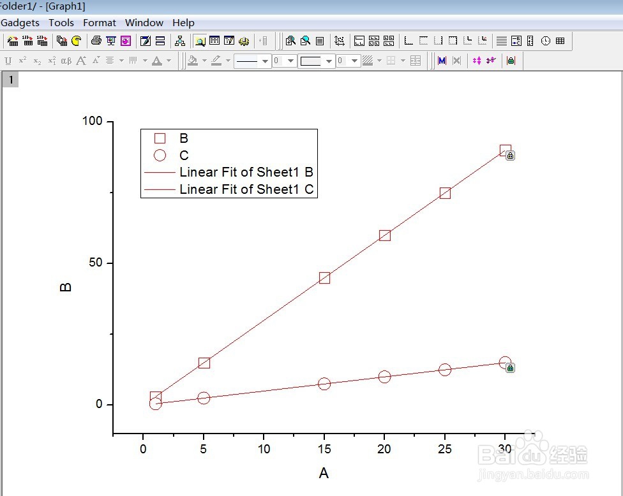Expand the cell borders grid dropdown arrow
Image resolution: width=623 pixels, height=496 pixels.
(x=403, y=61)
